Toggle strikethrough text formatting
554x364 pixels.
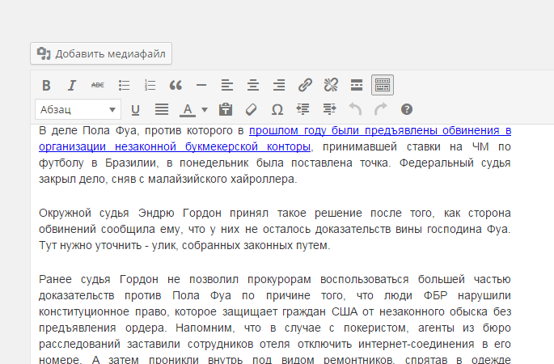tap(97, 85)
